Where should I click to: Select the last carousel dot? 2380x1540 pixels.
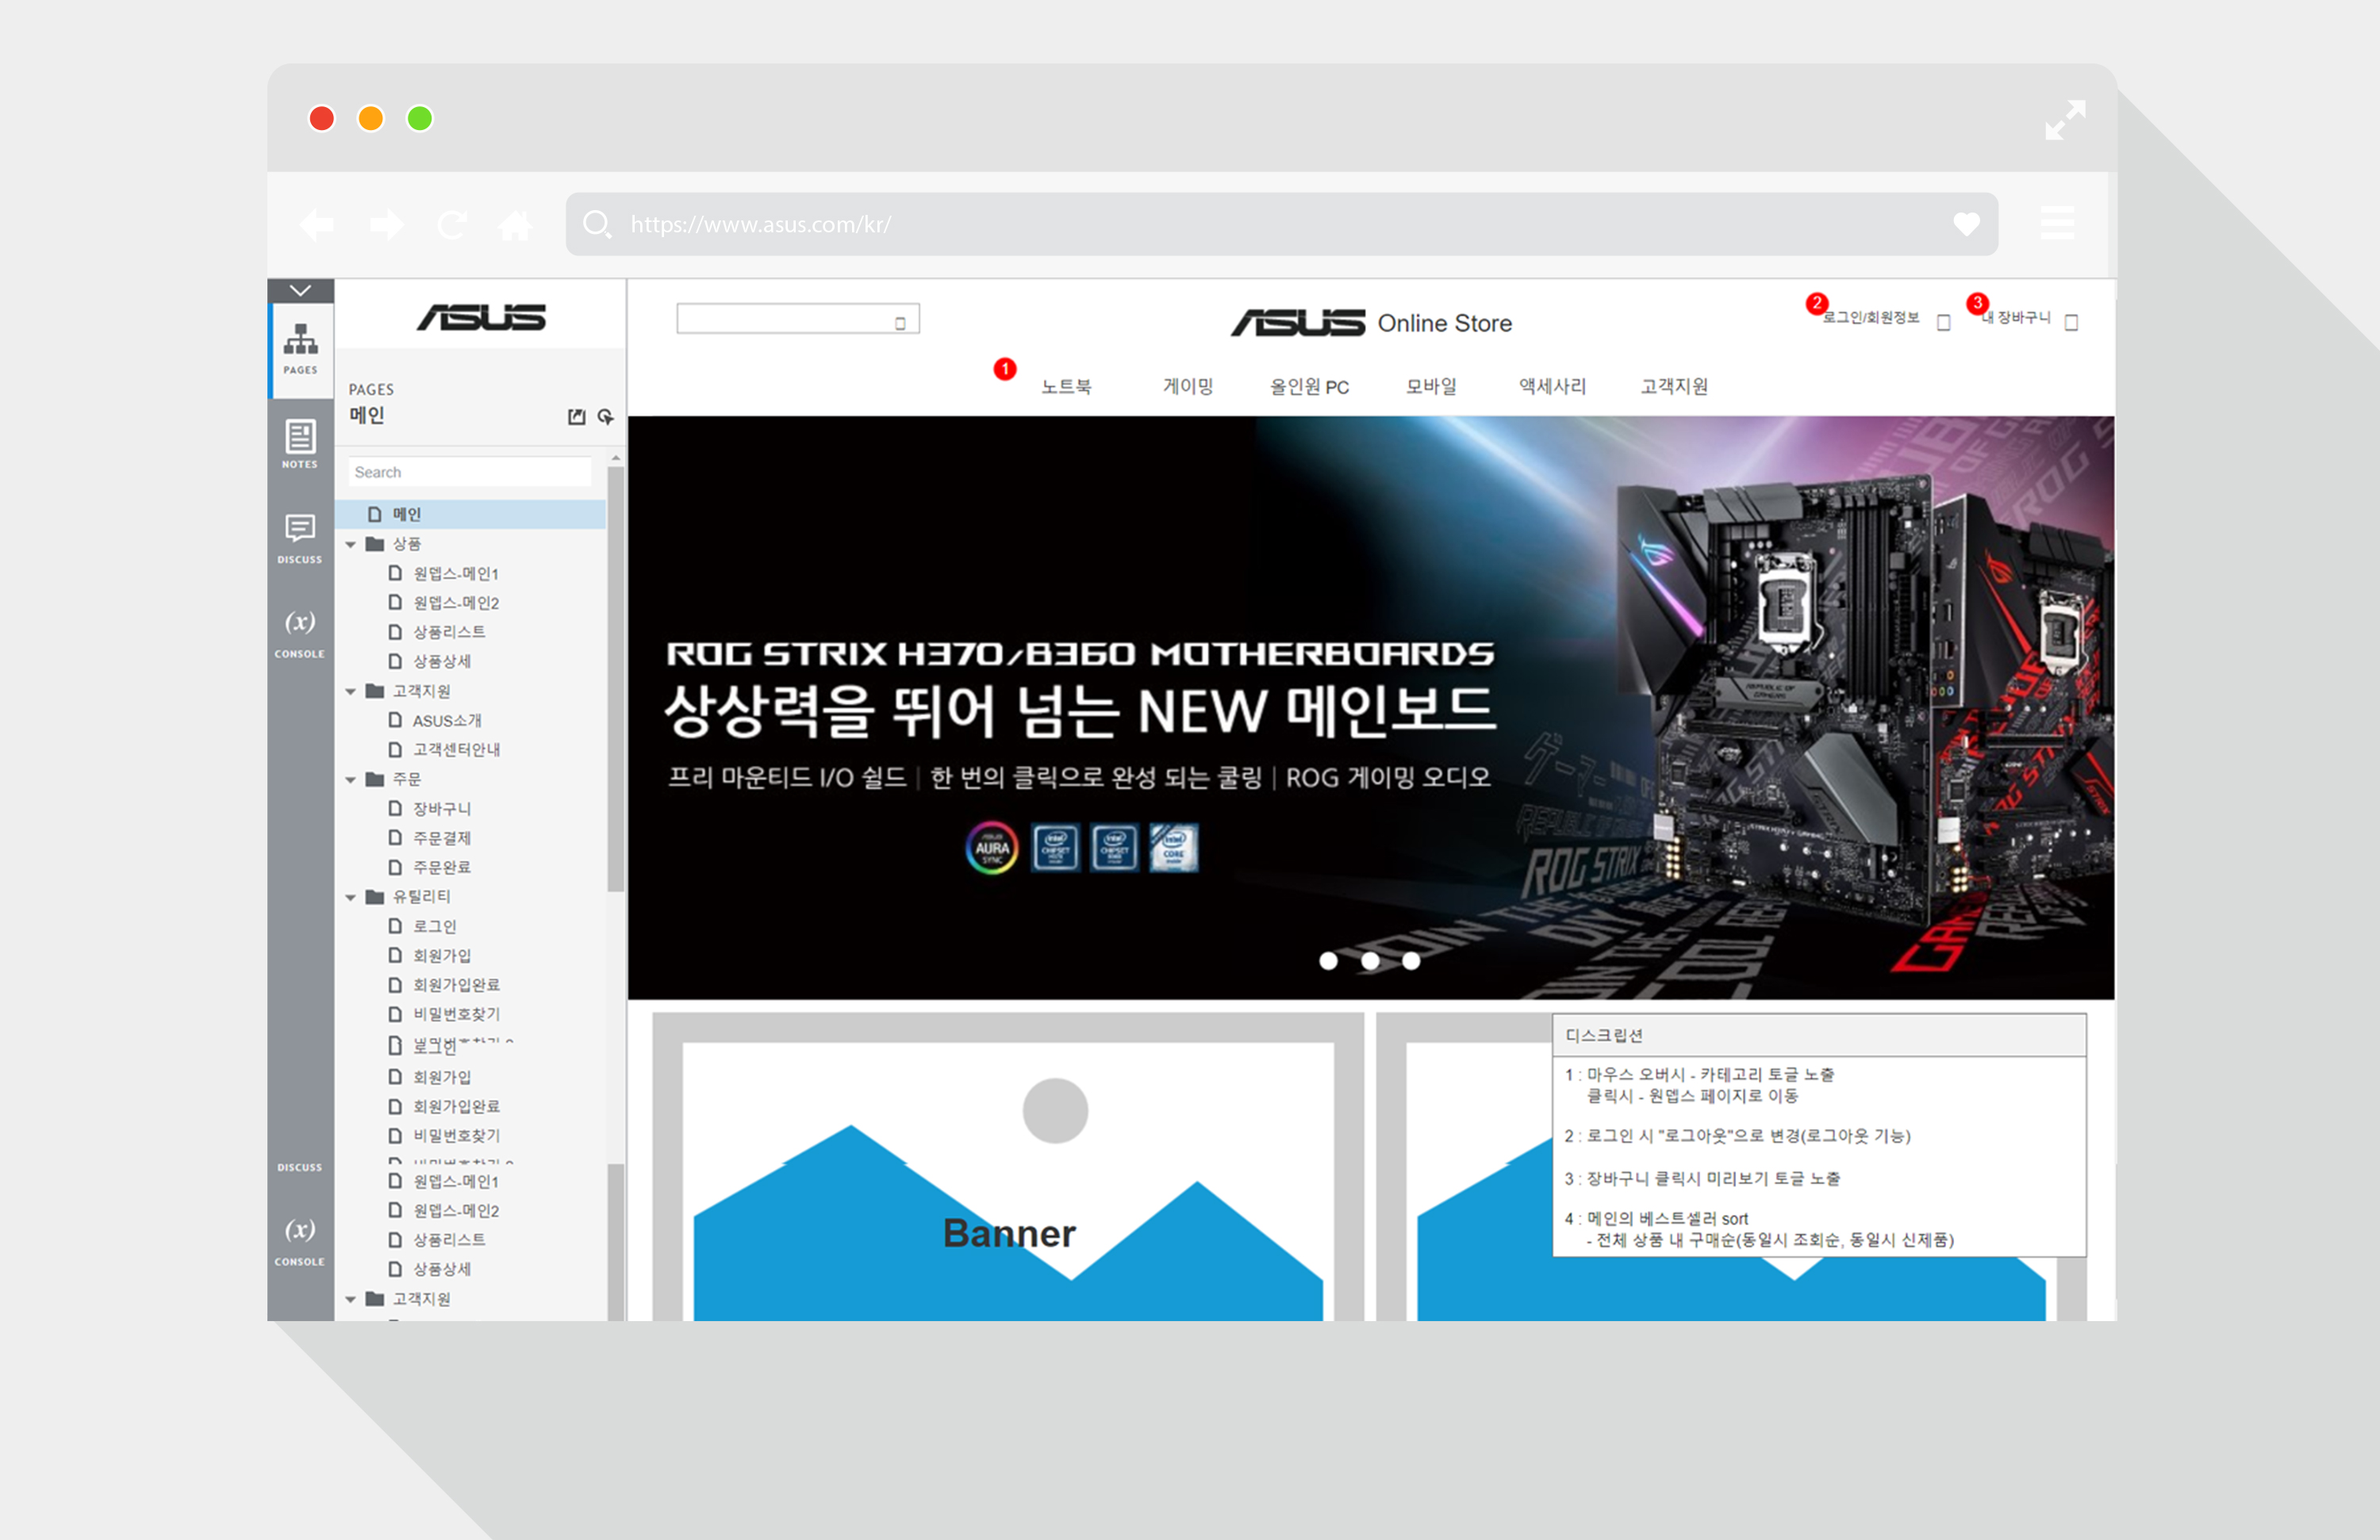[x=1411, y=960]
